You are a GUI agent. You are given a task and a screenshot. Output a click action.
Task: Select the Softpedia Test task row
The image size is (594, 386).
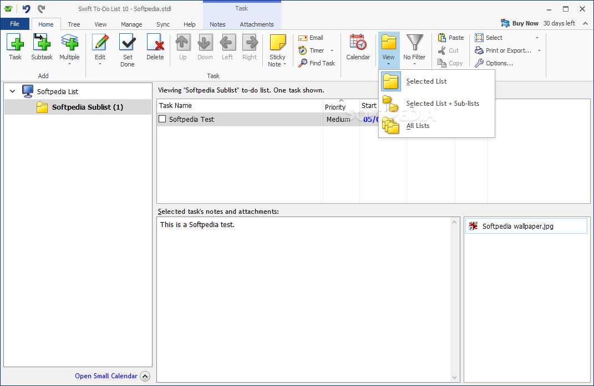coord(268,119)
